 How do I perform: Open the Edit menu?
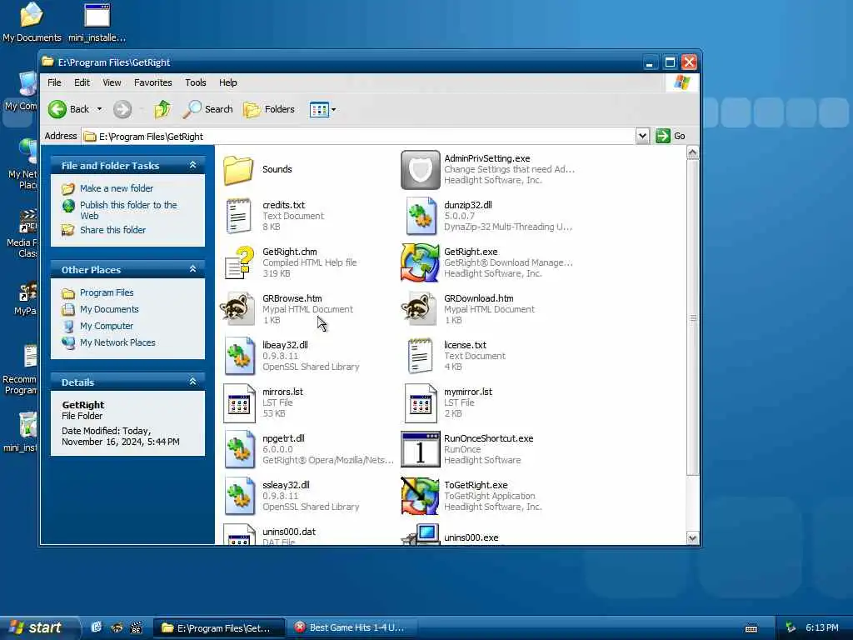(x=82, y=82)
